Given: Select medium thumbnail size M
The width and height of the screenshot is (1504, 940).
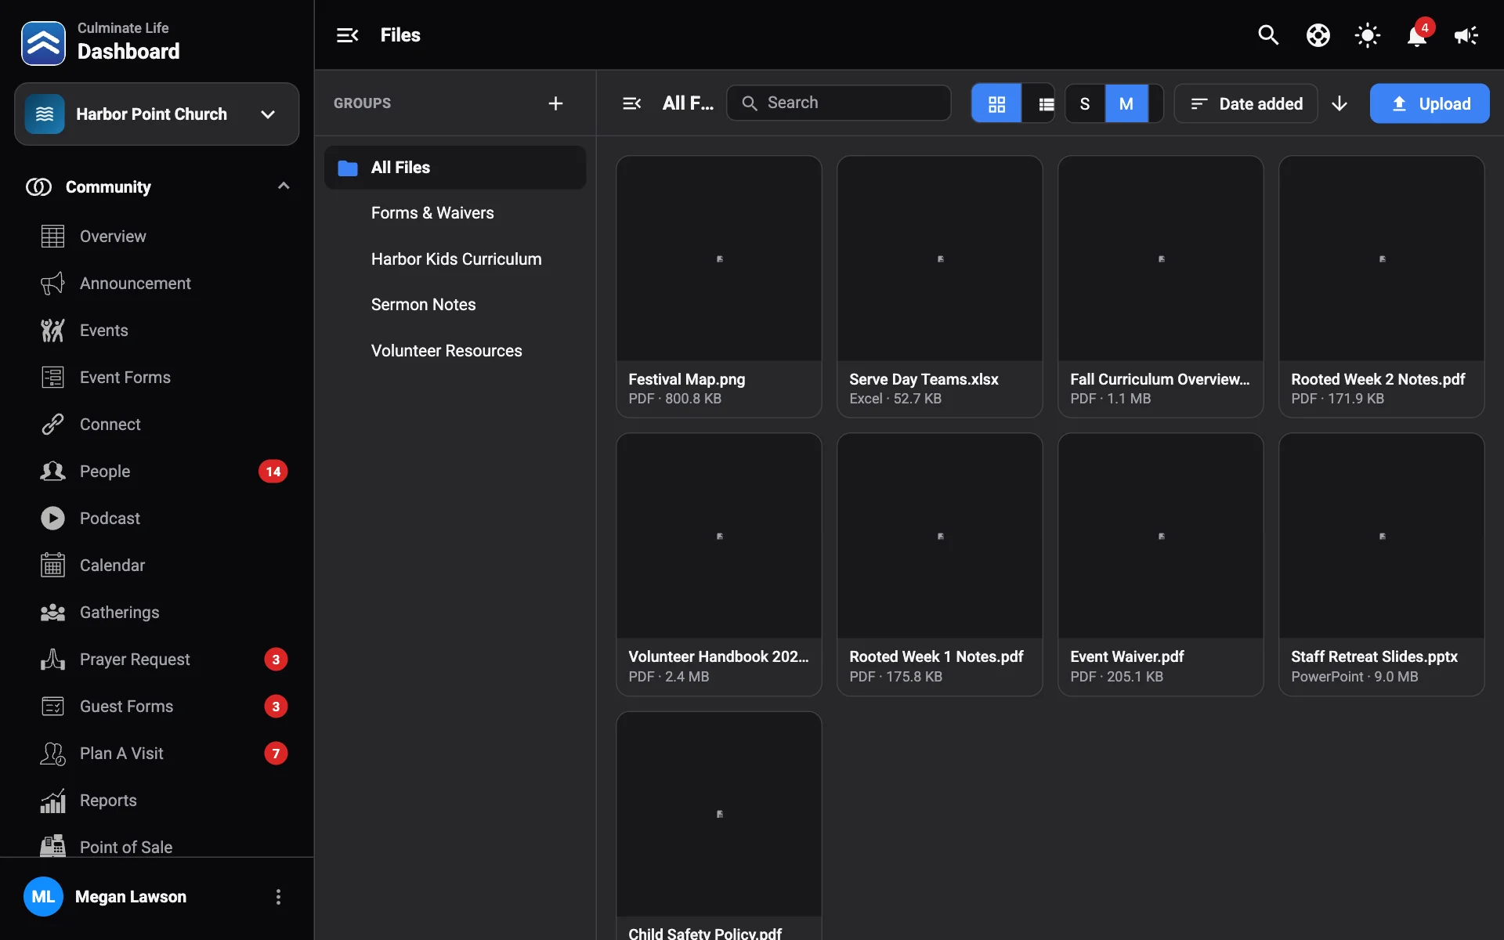Looking at the screenshot, I should point(1126,103).
